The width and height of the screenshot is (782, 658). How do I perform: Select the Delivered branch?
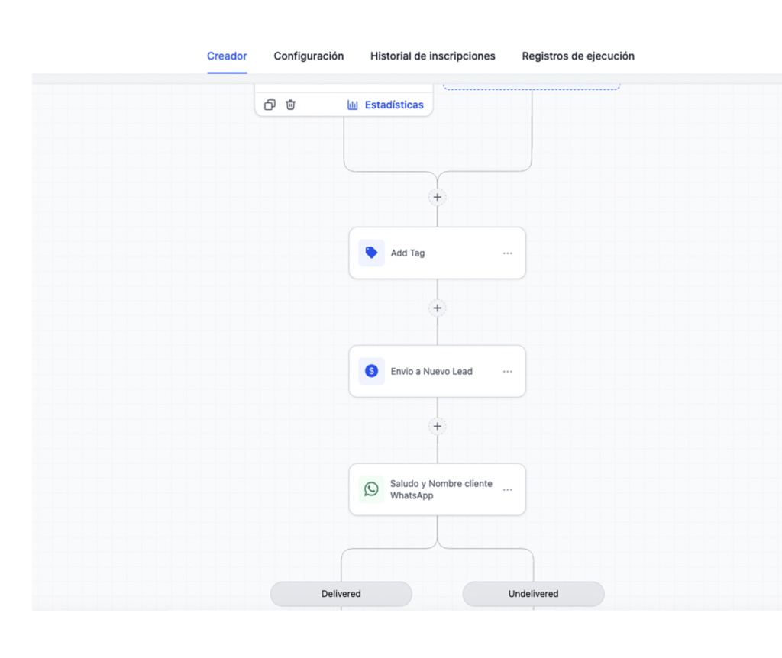[x=341, y=594]
